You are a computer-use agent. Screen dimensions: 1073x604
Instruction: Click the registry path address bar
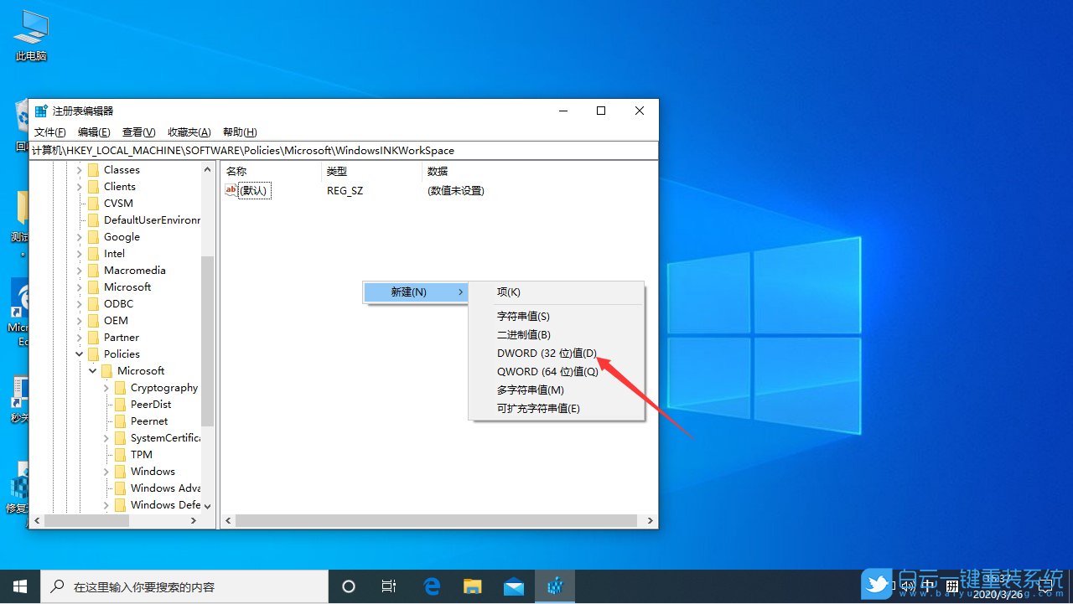pyautogui.click(x=335, y=150)
